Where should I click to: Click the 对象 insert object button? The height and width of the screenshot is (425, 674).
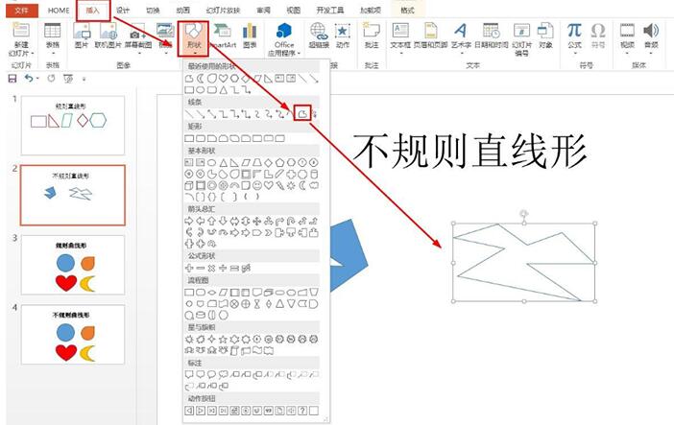[545, 35]
